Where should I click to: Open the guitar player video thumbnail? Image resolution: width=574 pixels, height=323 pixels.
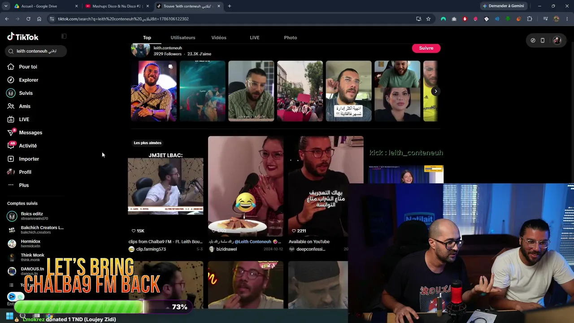pos(153,91)
